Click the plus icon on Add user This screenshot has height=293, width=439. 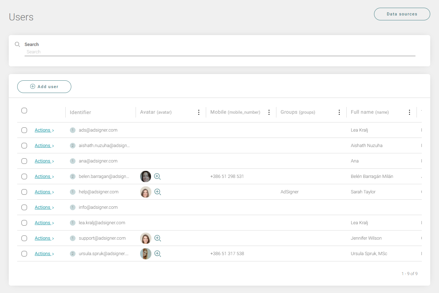point(32,86)
